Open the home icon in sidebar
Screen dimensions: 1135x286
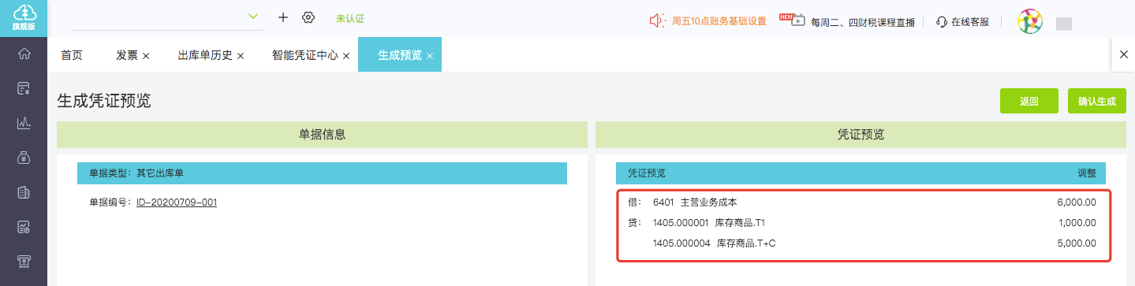click(24, 54)
